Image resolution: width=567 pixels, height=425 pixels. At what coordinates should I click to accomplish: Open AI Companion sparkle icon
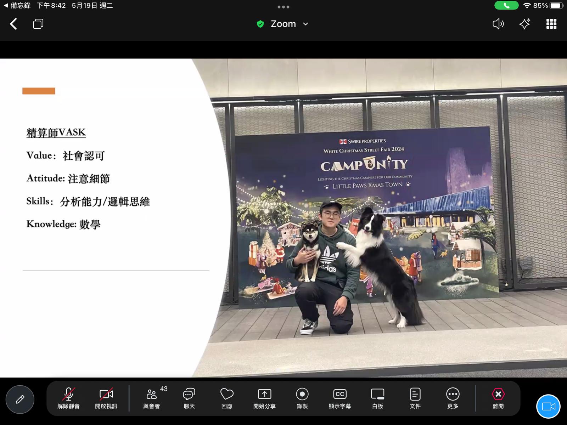click(x=524, y=24)
